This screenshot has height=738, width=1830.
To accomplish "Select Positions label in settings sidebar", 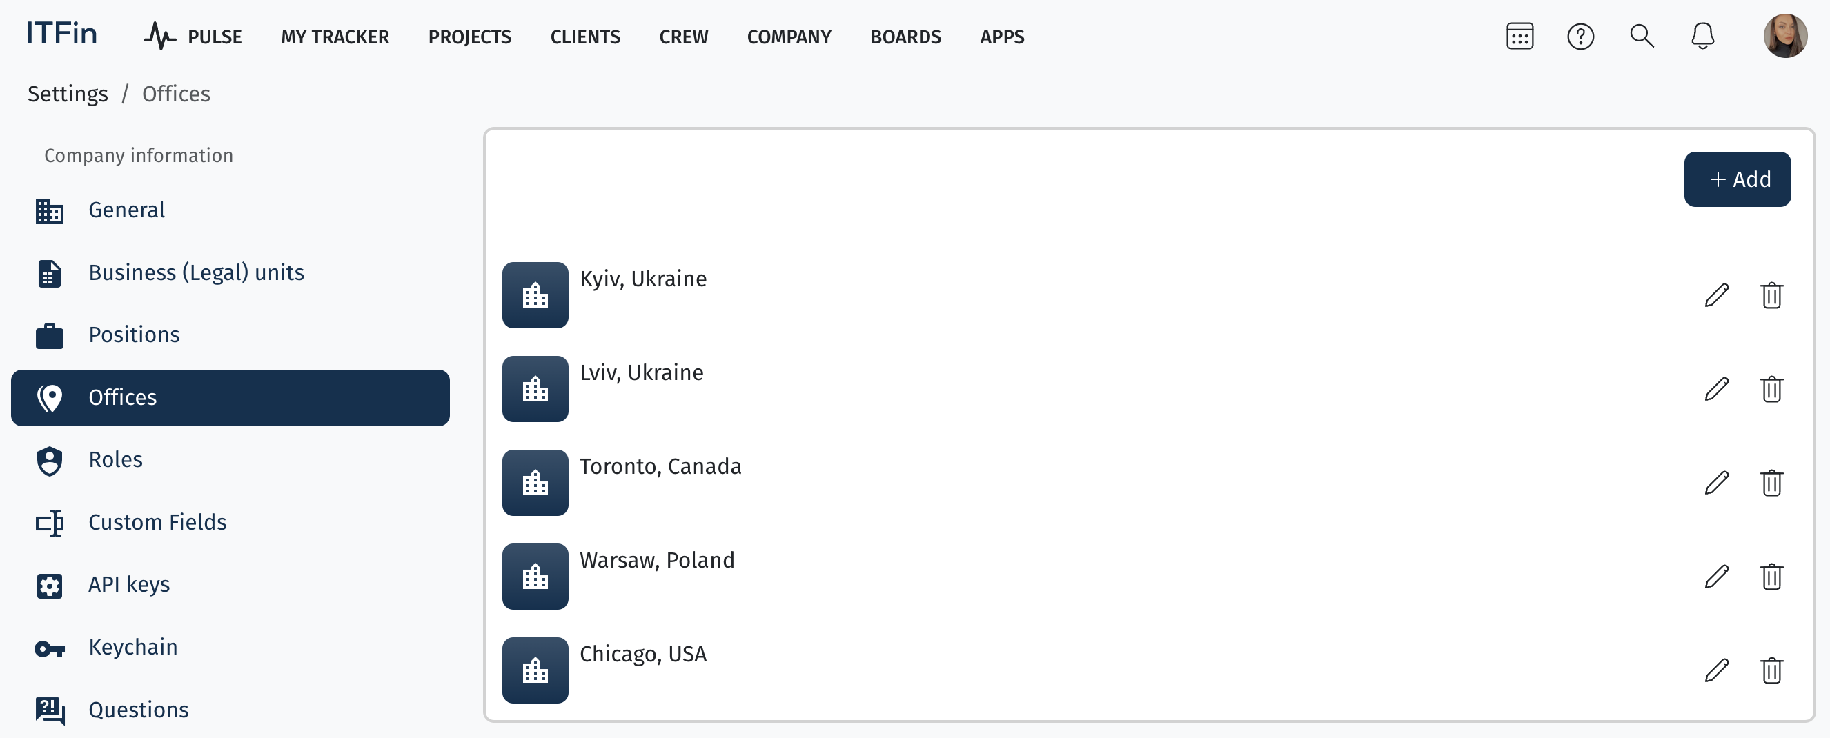I will click(x=135, y=335).
